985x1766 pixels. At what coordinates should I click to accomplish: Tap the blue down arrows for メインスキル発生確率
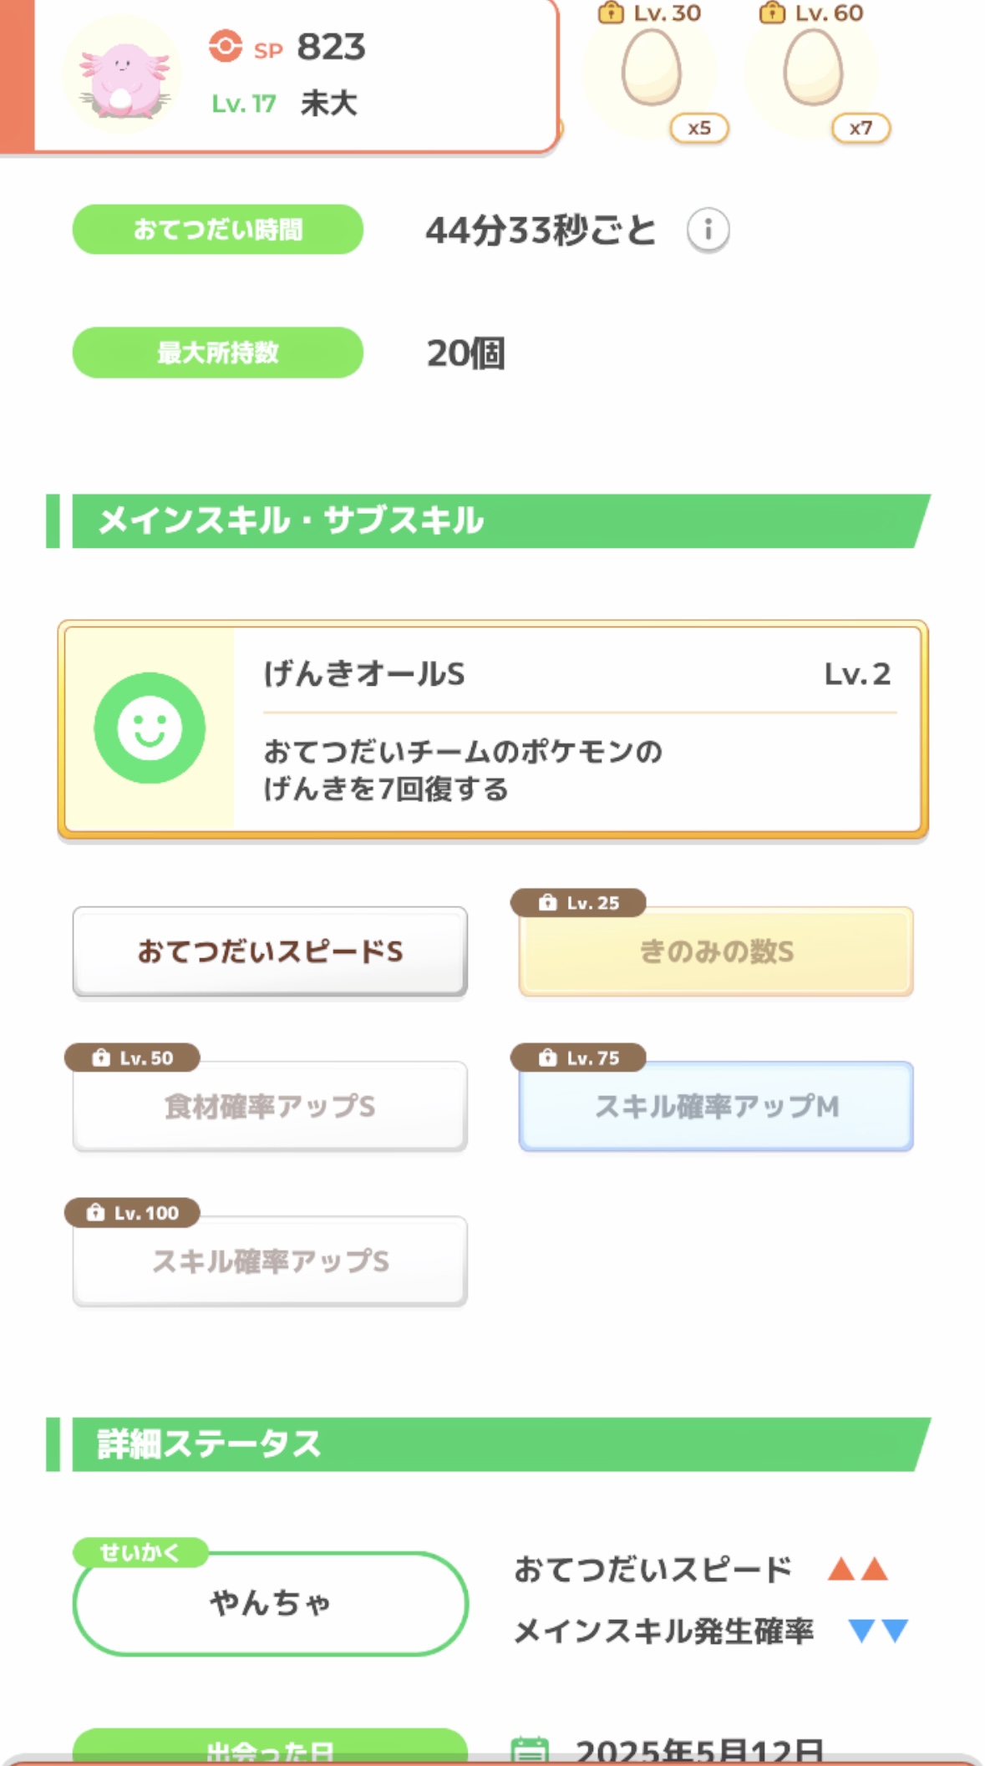[877, 1630]
